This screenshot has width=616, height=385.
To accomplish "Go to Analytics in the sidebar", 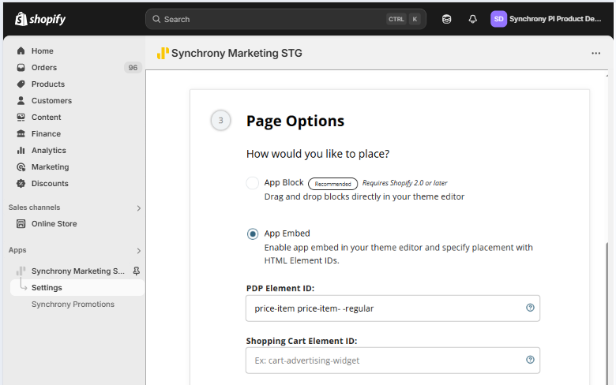I will [x=48, y=151].
